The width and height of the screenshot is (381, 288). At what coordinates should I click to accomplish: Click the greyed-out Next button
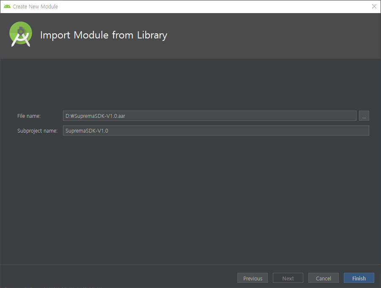(x=288, y=278)
